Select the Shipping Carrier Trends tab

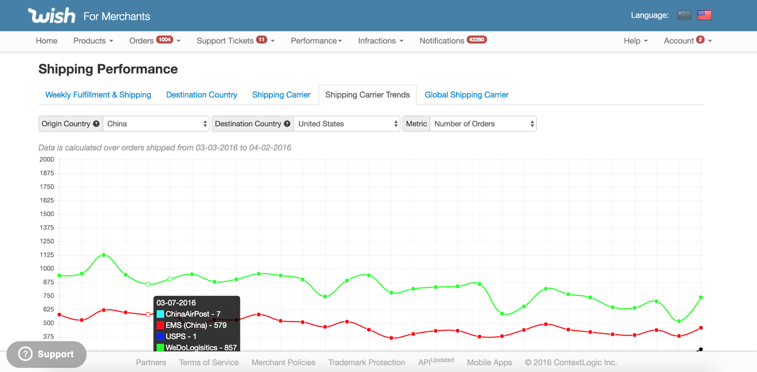click(367, 95)
